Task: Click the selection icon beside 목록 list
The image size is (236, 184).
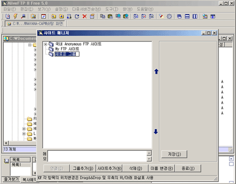Action: point(6,161)
